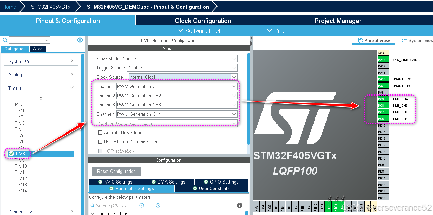
Task: Click pin PA12 on the chip
Action: pos(383,66)
